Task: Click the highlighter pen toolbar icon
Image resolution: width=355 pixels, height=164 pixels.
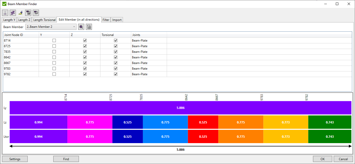Action: (20, 12)
